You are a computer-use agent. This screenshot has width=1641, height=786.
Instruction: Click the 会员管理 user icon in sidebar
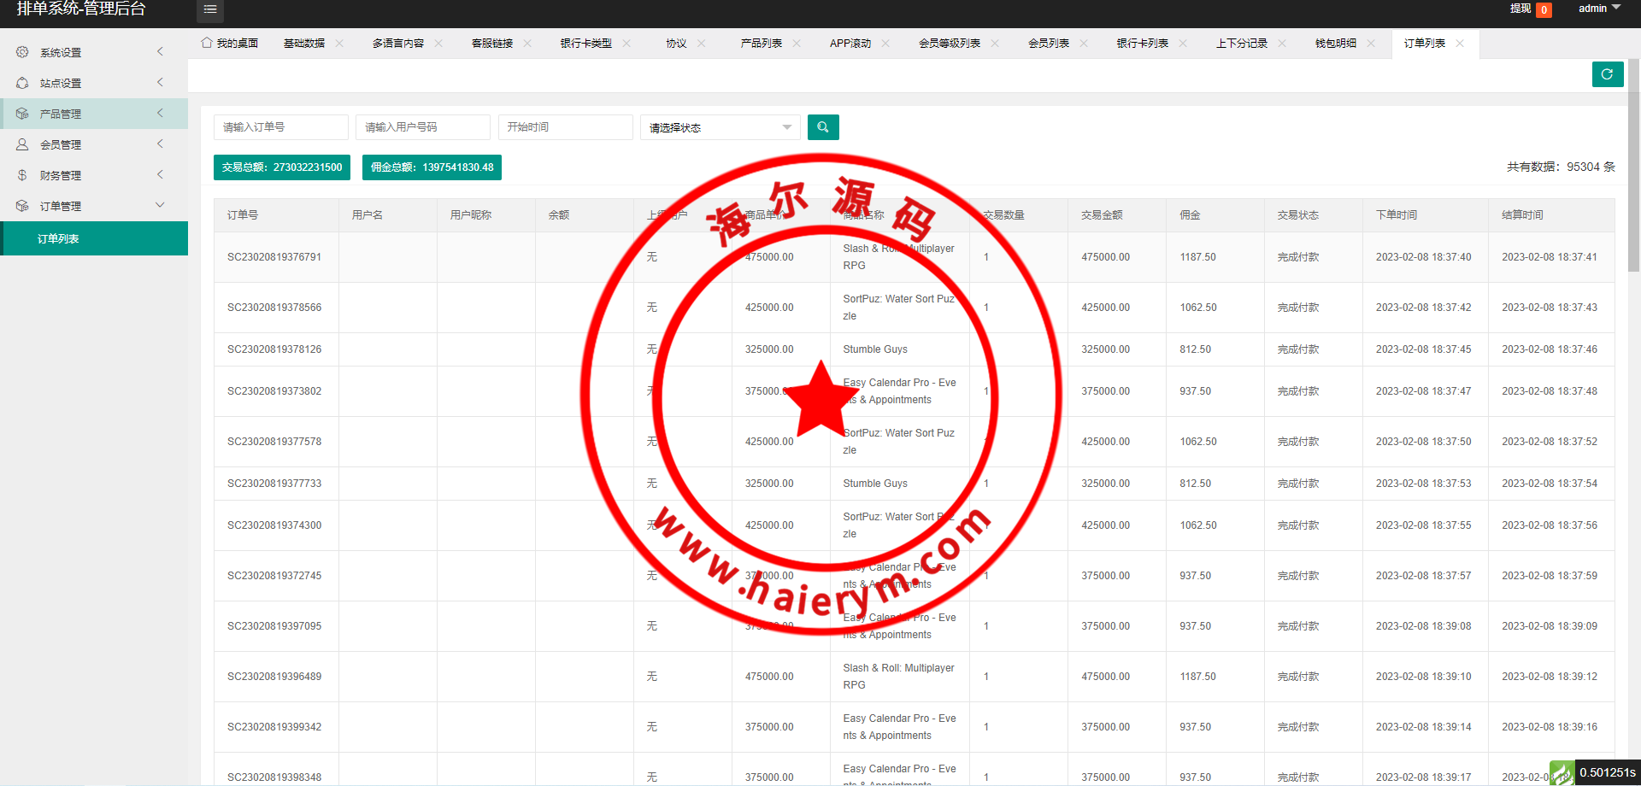(22, 144)
